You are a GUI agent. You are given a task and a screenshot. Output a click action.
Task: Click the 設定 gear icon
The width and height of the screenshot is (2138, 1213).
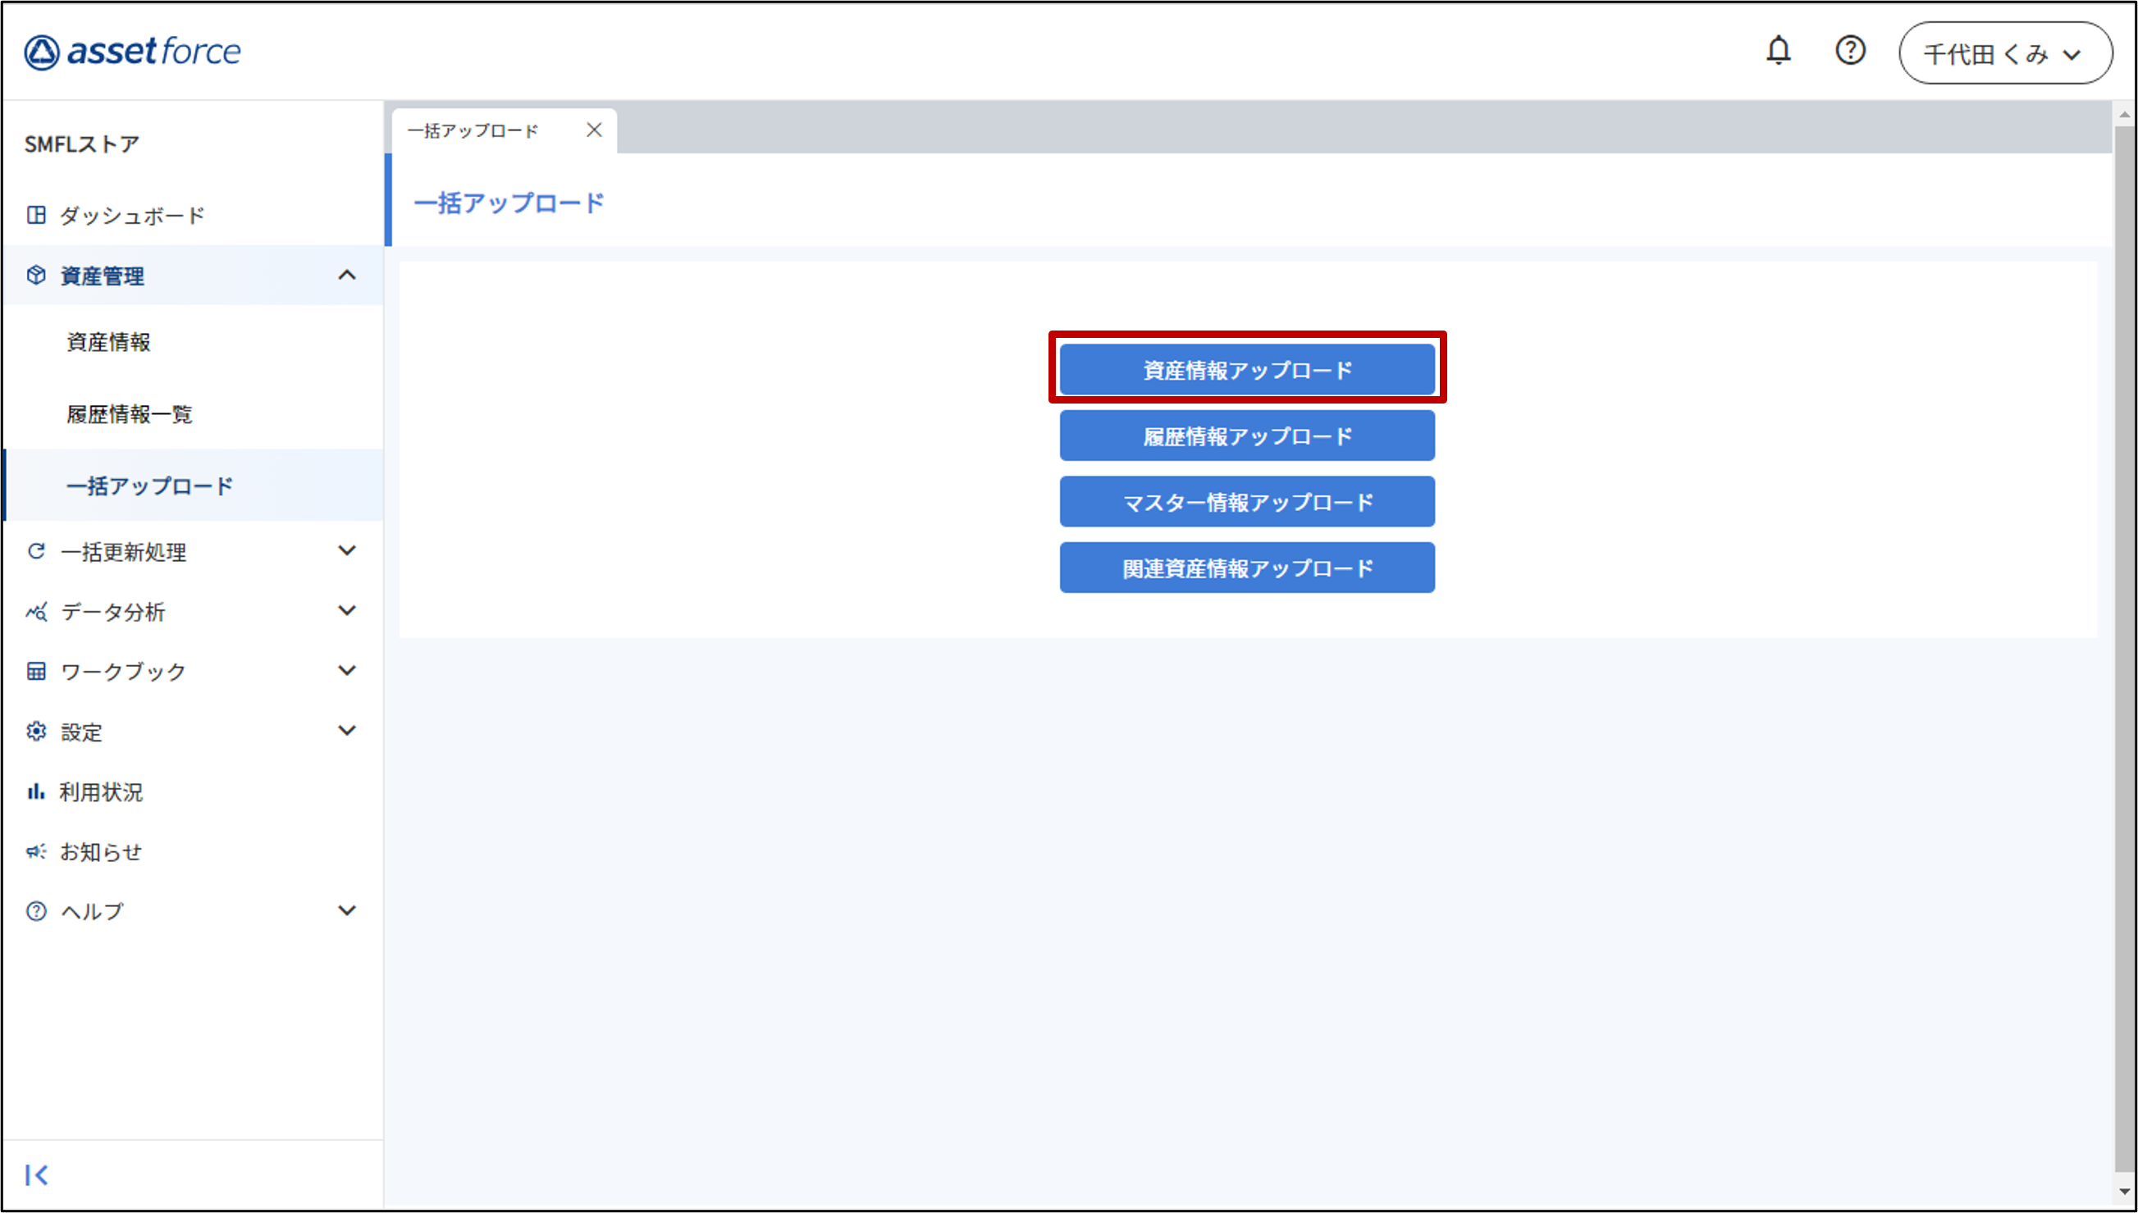(x=36, y=732)
